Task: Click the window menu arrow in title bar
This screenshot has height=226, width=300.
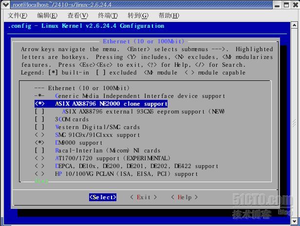Action: tap(5, 4)
